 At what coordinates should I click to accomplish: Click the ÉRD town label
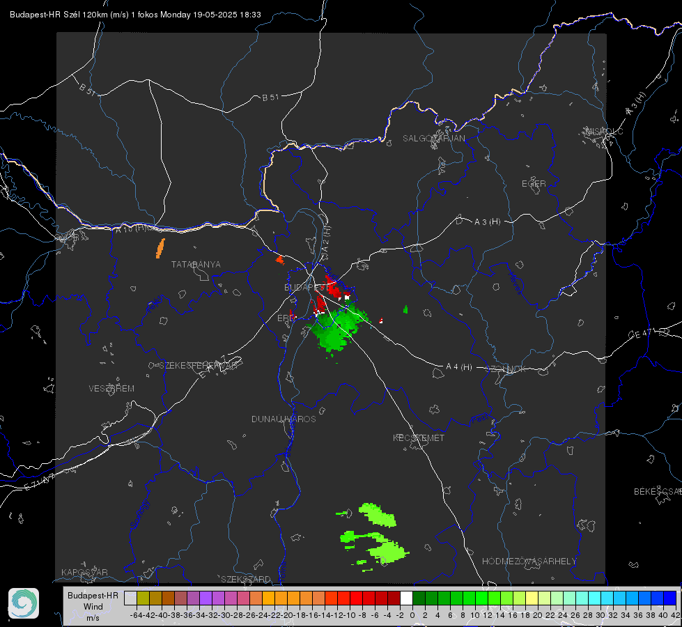[x=286, y=318]
